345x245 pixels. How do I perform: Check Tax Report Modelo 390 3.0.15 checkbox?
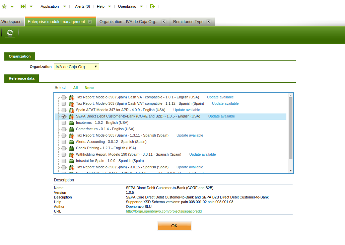tap(64, 167)
